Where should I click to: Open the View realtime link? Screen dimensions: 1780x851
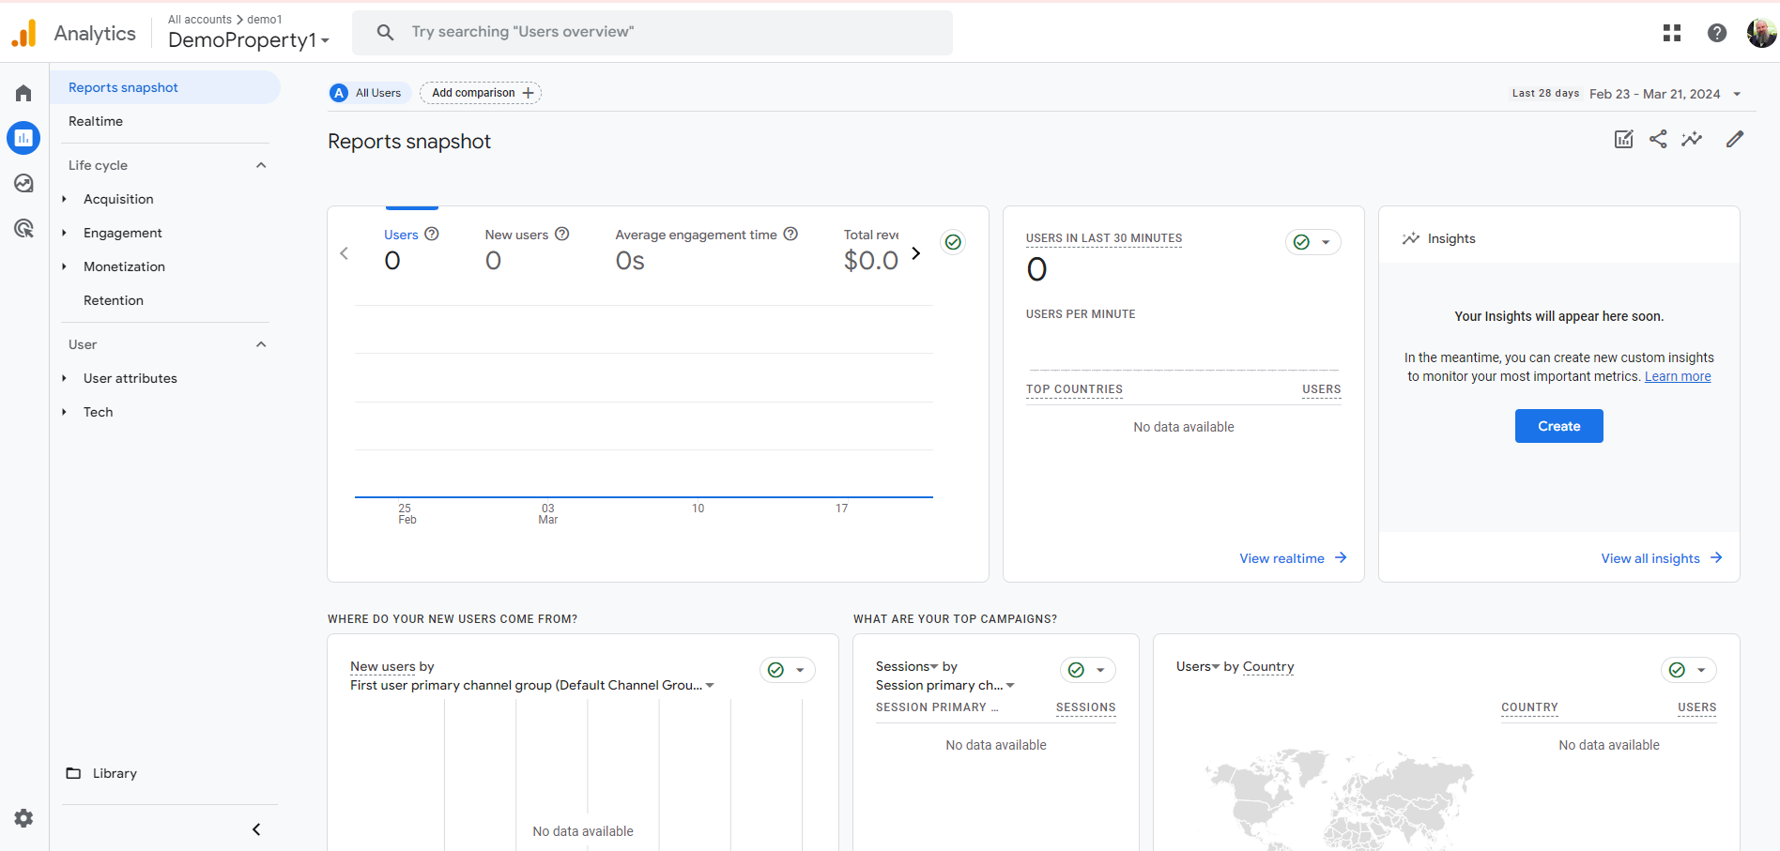(x=1292, y=558)
